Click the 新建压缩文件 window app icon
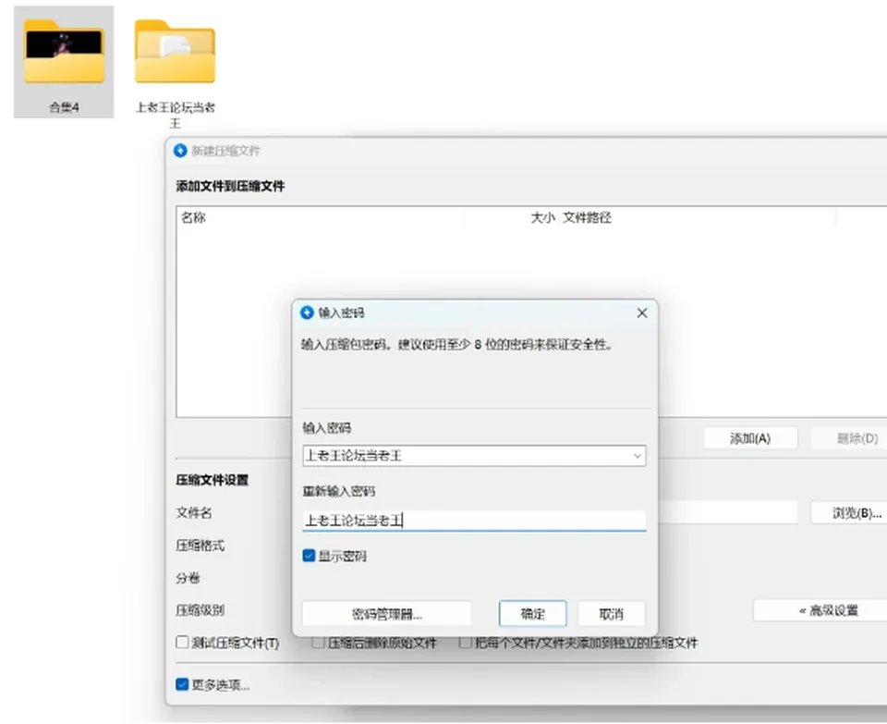This screenshot has height=724, width=887. (180, 151)
